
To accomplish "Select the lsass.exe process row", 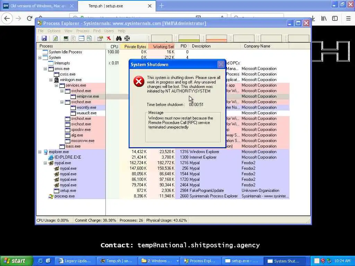I will (x=163, y=147).
